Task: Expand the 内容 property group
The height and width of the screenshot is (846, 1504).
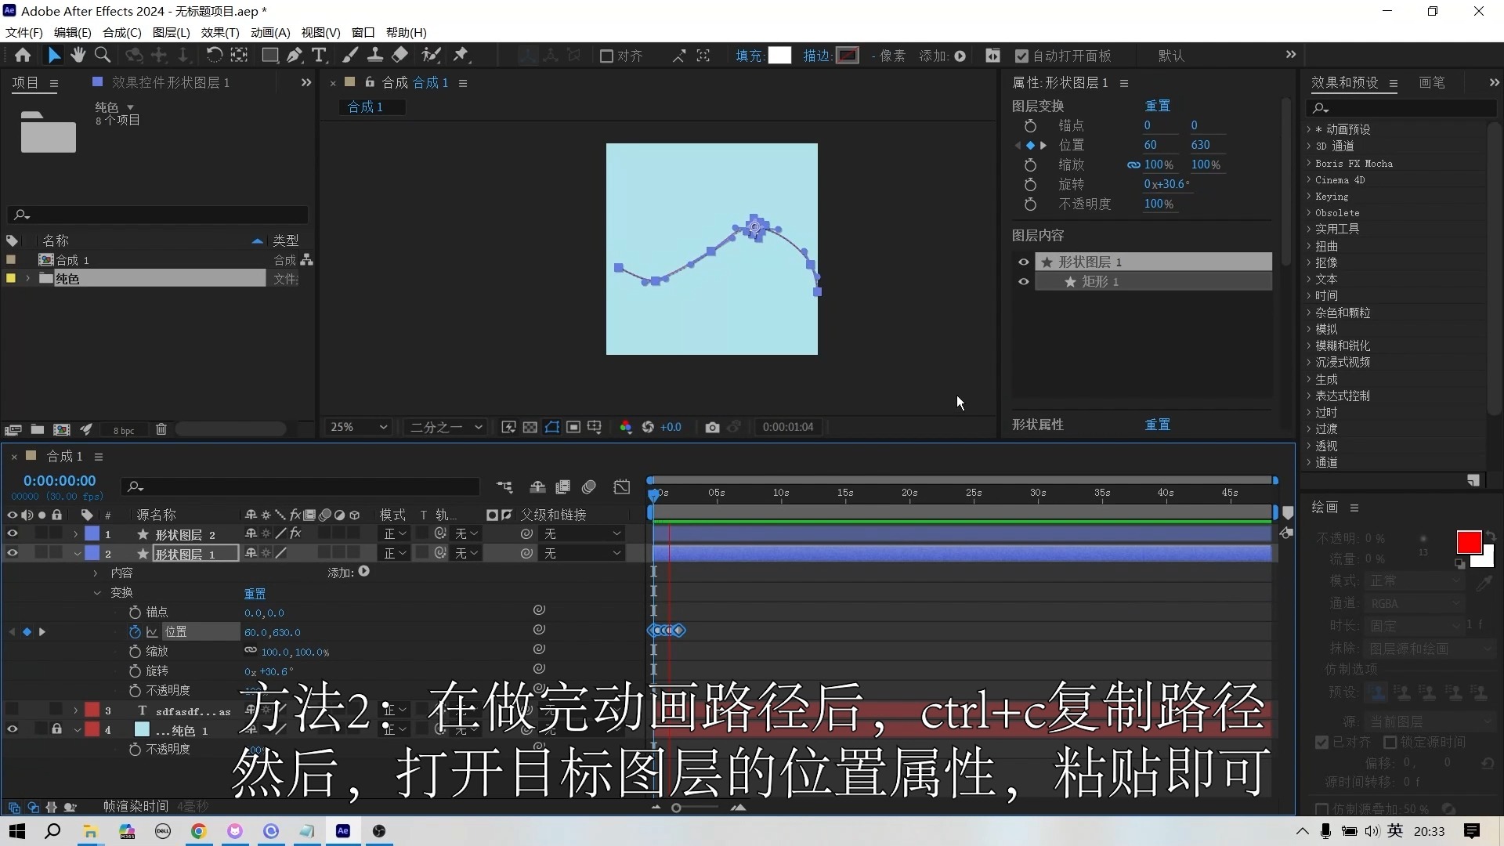Action: pyautogui.click(x=96, y=573)
